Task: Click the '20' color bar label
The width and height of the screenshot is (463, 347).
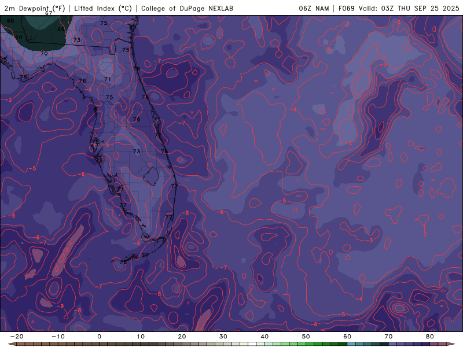Action: (182, 337)
